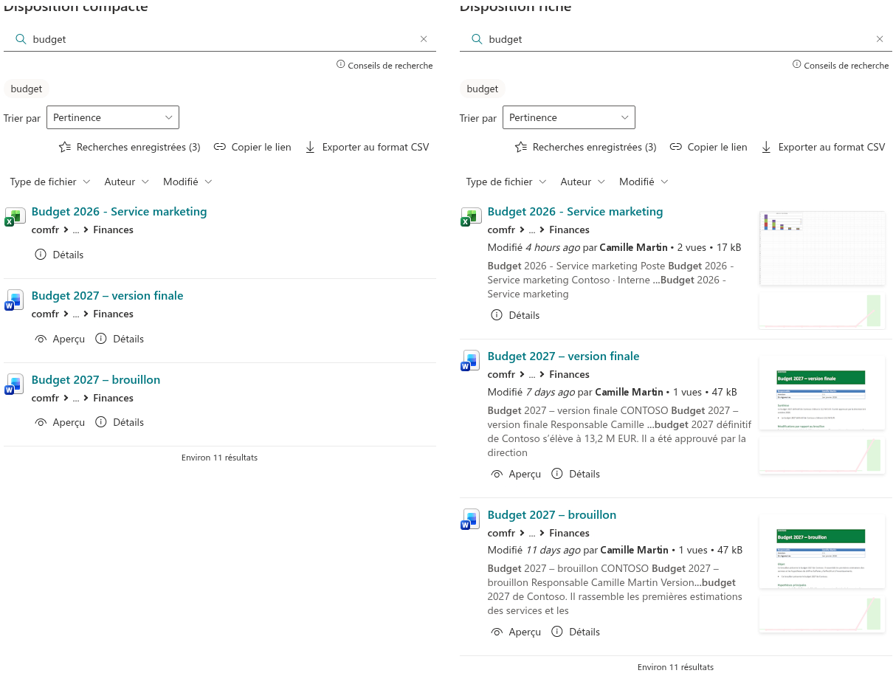The height and width of the screenshot is (676, 893).
Task: Click the Word icon for brouillon, compact layout
Action: pyautogui.click(x=15, y=384)
